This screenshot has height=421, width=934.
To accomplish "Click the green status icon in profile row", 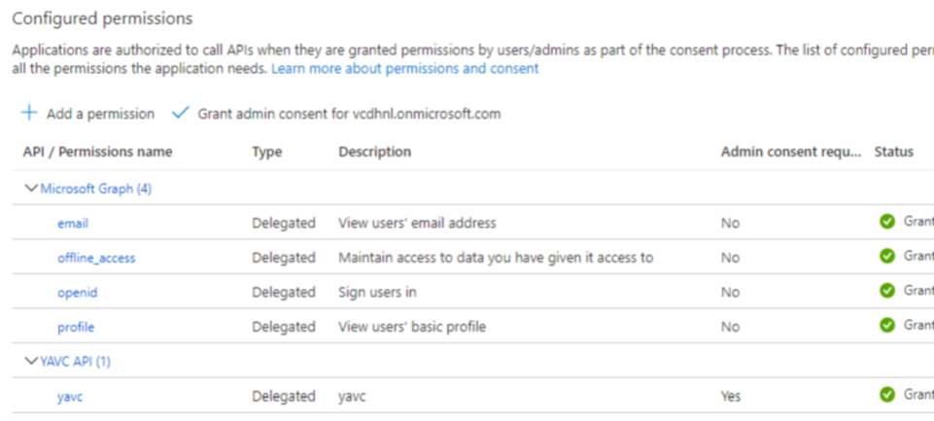I will point(887,325).
